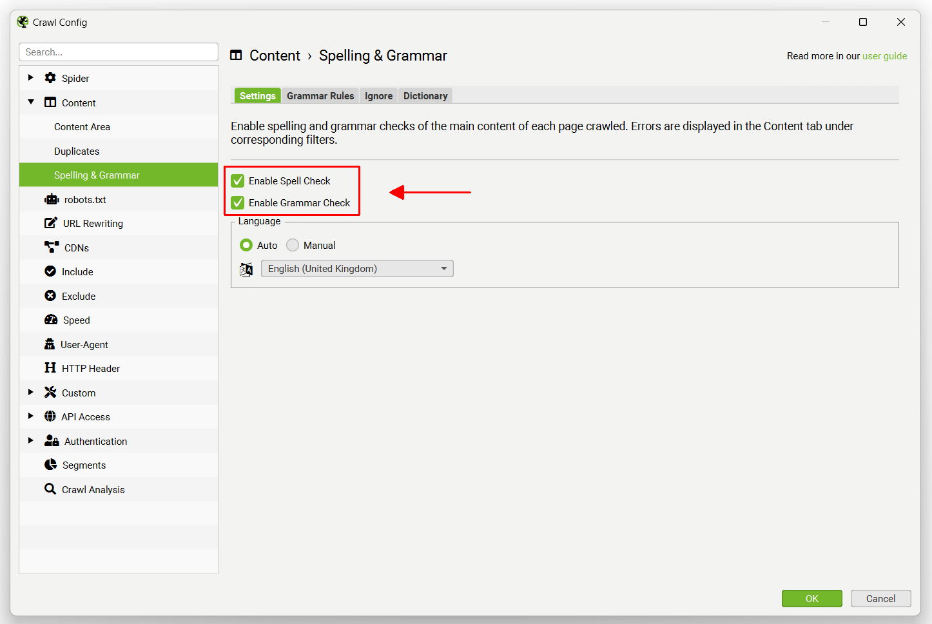Select the User-Agent spider icon
Image resolution: width=932 pixels, height=624 pixels.
[51, 344]
